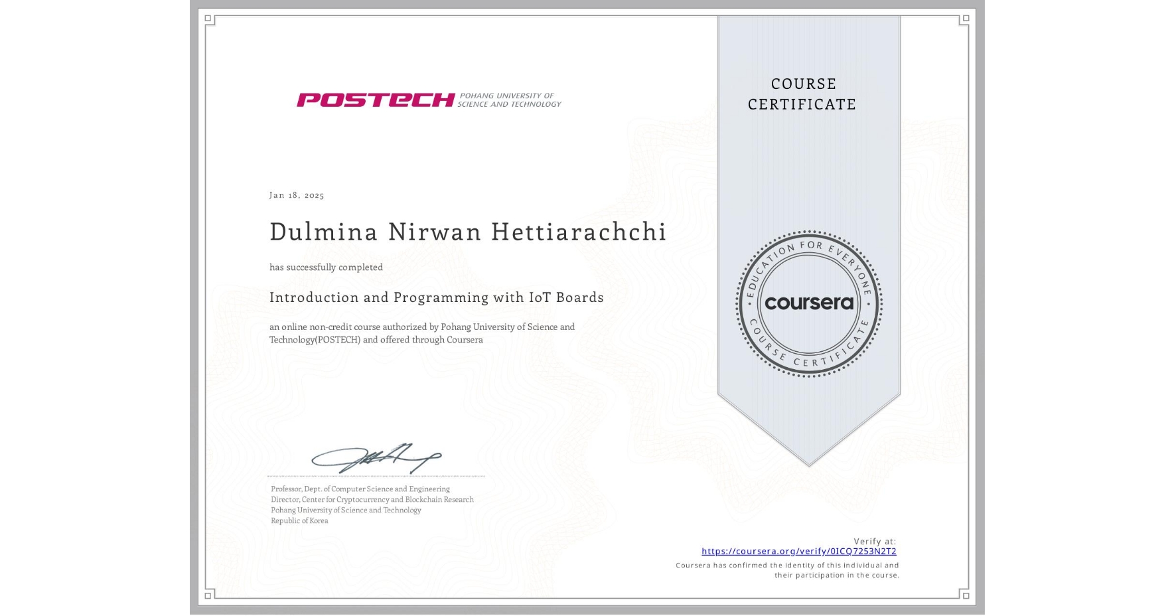Click the Coursera seal emblem
The width and height of the screenshot is (1176, 616).
pos(808,304)
